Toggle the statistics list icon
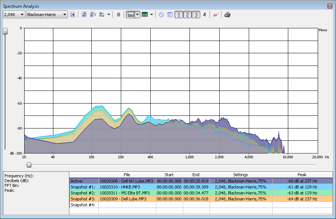Viewport: 336px width, 219px height. [170, 15]
